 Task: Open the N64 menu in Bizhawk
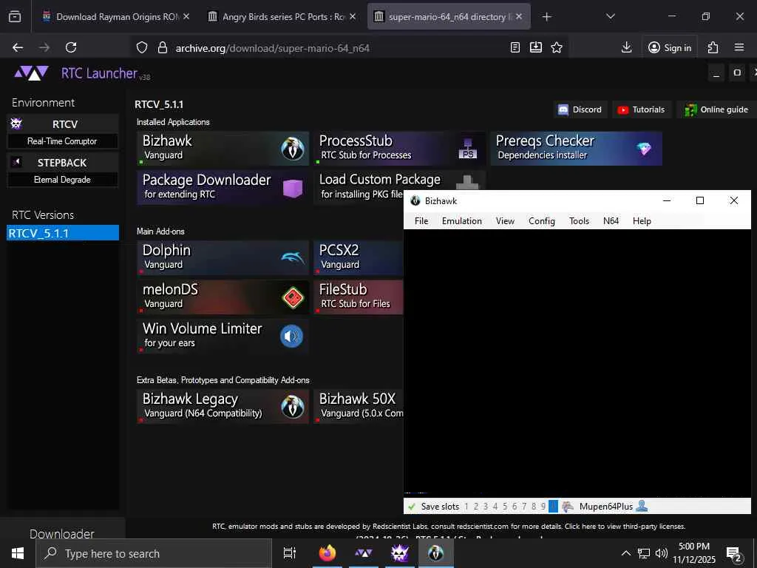tap(611, 220)
